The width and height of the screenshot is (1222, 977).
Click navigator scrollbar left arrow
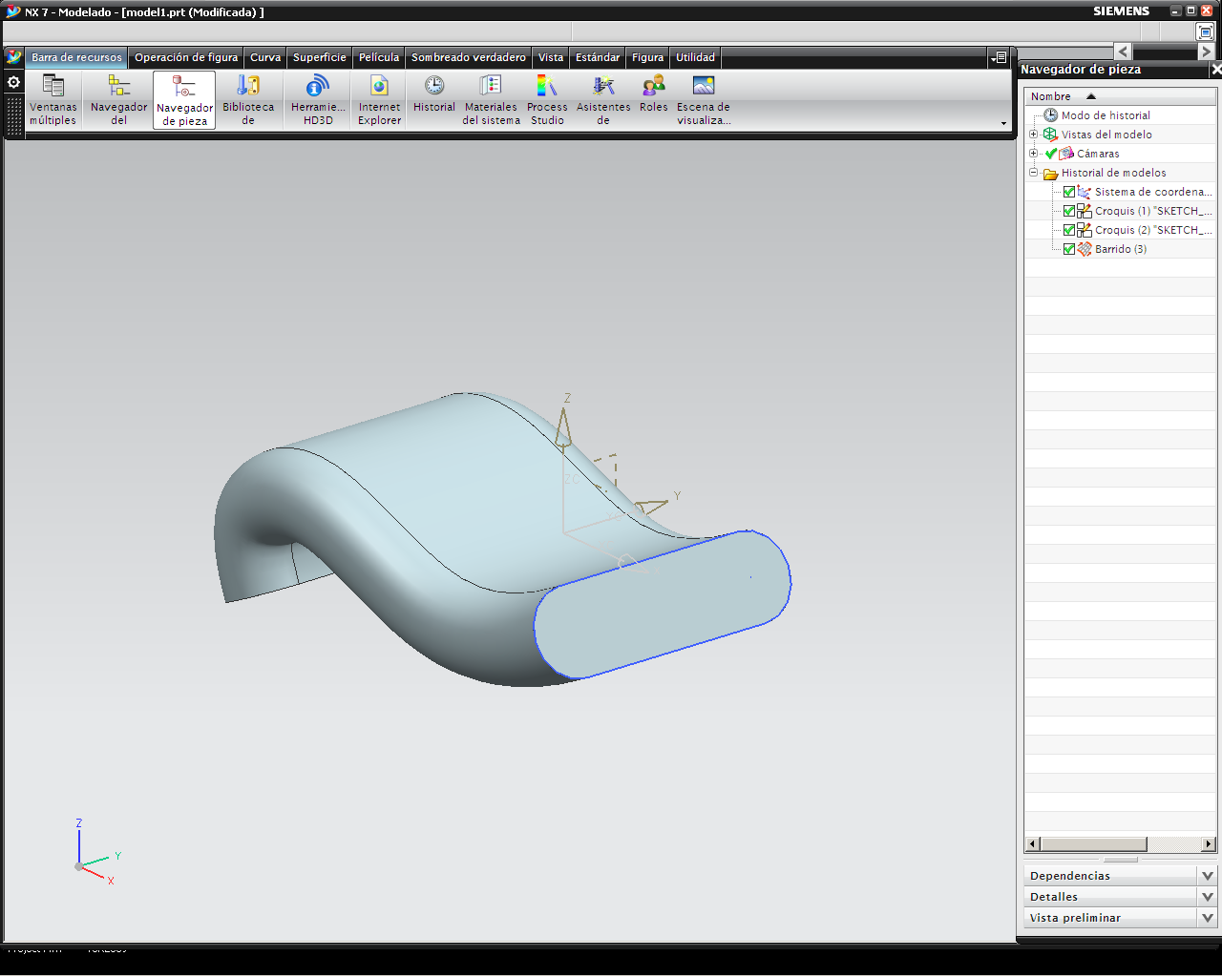(1032, 844)
